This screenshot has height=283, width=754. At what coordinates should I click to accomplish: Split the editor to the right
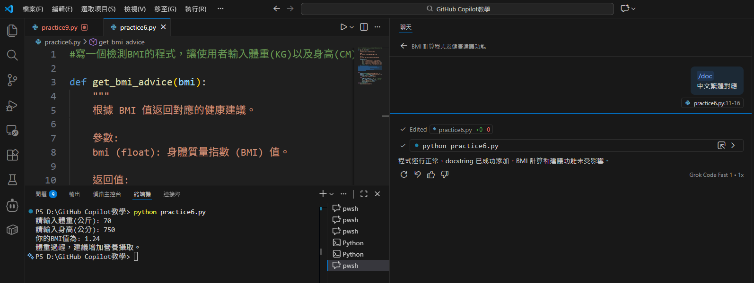(364, 27)
